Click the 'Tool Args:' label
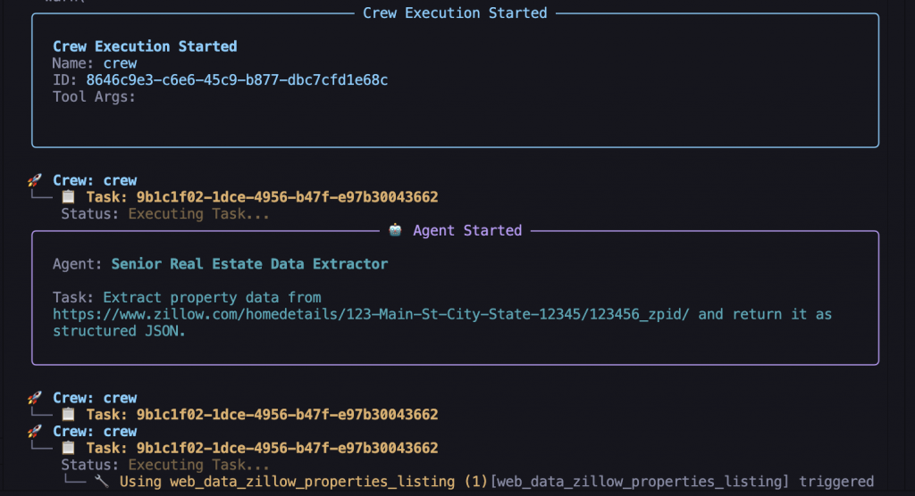This screenshot has width=915, height=496. 94,97
